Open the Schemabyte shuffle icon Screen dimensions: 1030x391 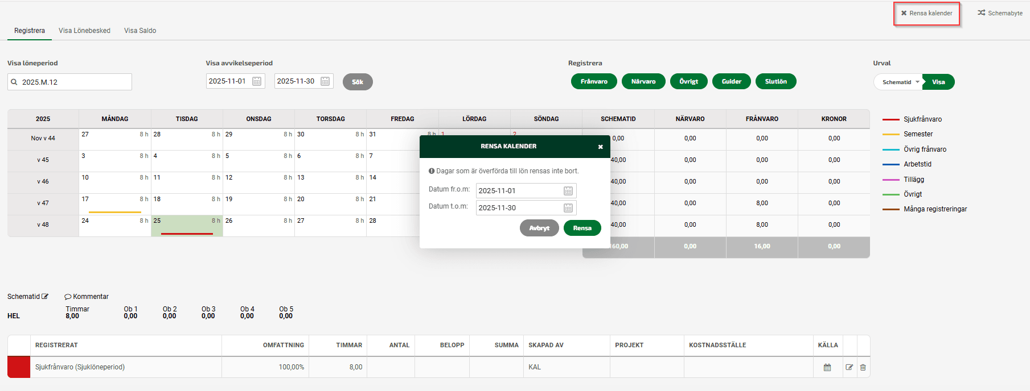[x=981, y=13]
